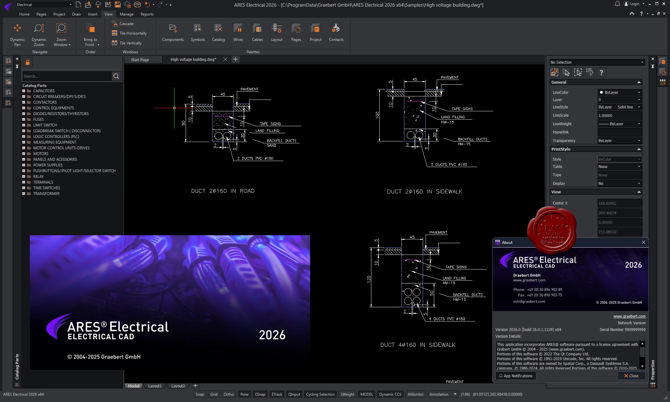Open the www.graebert.com link

[629, 316]
